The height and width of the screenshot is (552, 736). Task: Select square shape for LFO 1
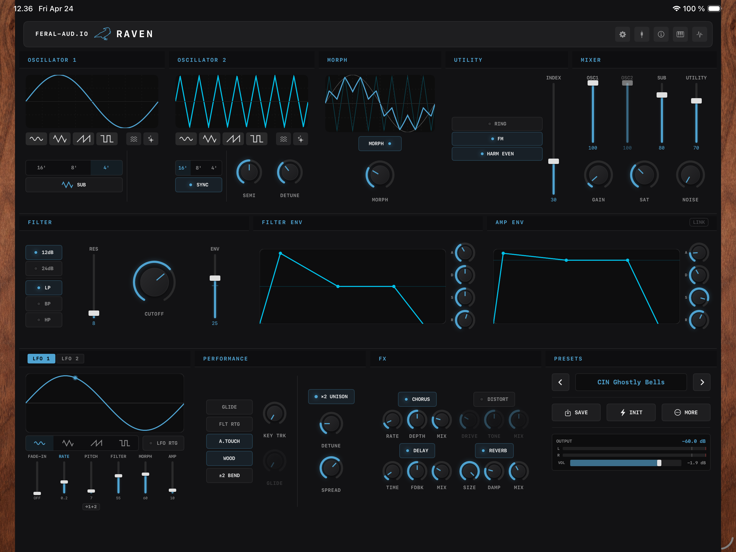point(125,443)
